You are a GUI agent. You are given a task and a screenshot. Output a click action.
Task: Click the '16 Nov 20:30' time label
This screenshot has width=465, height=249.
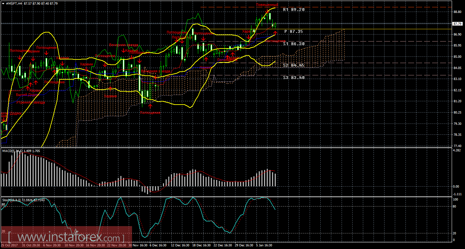pos(95,245)
